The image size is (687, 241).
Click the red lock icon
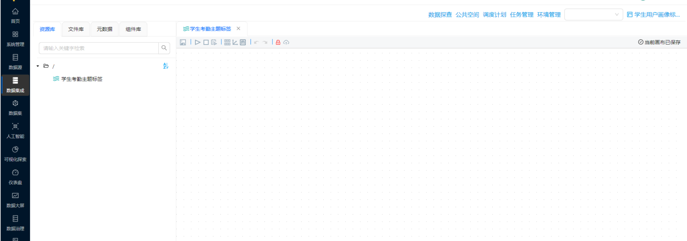[278, 42]
